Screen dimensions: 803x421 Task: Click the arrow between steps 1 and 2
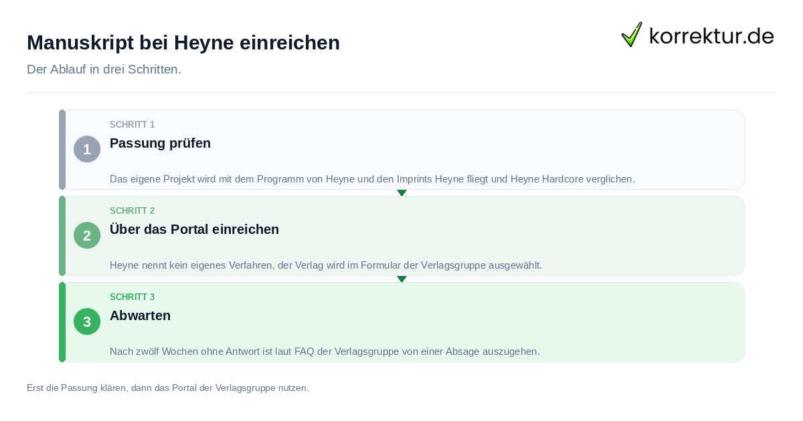click(x=401, y=193)
